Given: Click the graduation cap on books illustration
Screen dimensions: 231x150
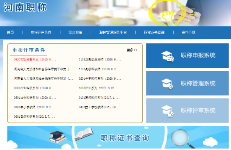Looking at the screenshot, I should [x=58, y=137].
